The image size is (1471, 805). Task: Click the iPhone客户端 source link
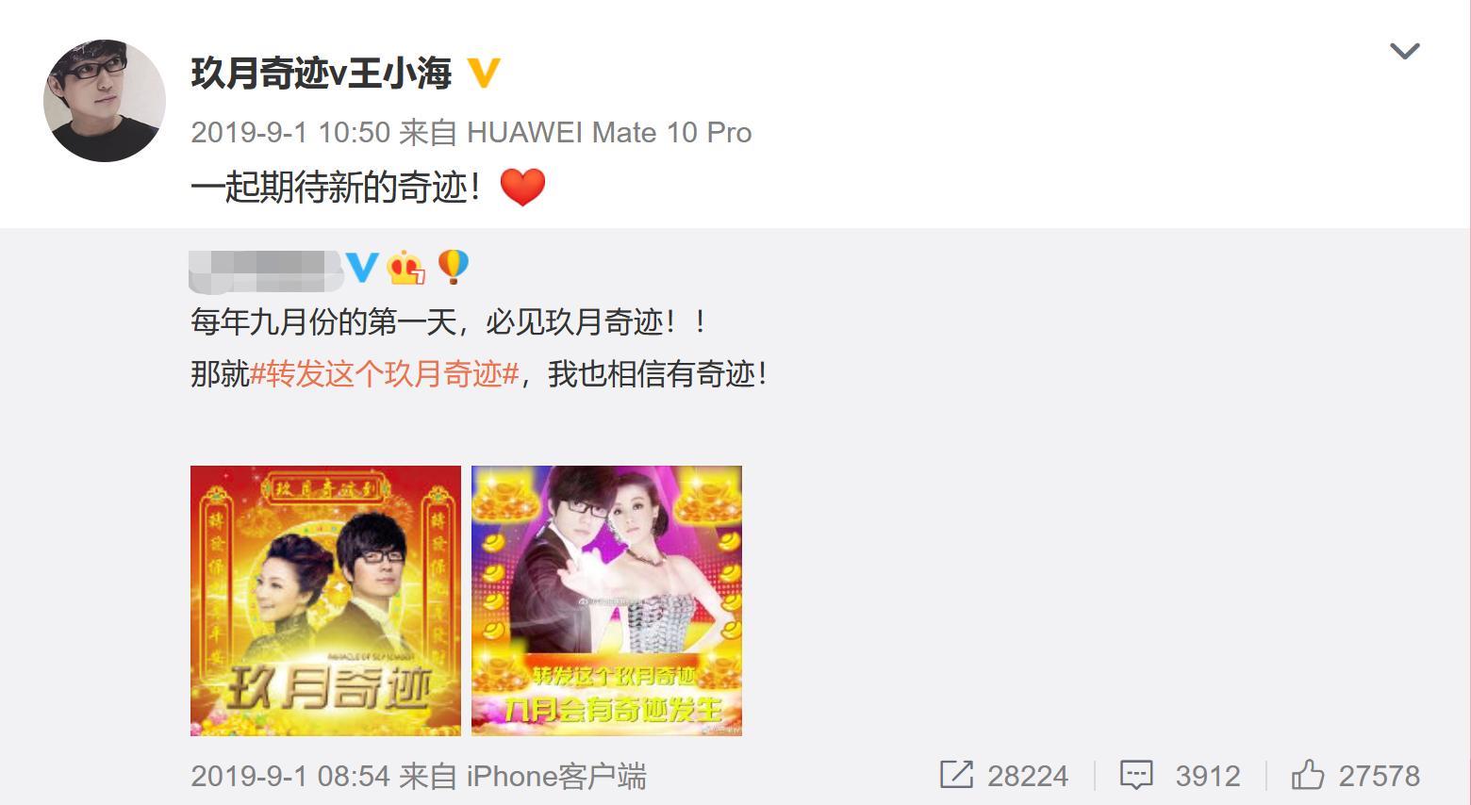[556, 777]
